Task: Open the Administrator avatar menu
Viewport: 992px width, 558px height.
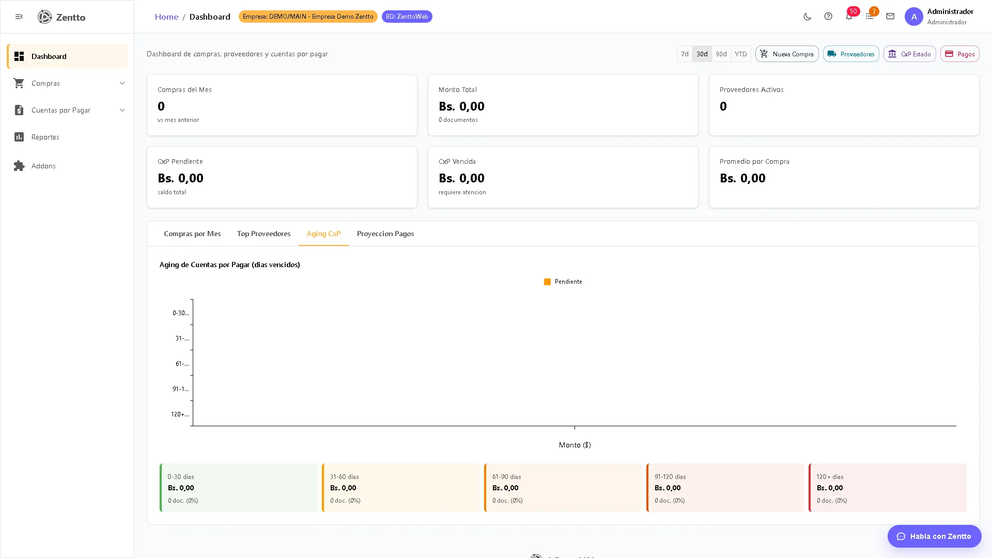Action: 914,17
